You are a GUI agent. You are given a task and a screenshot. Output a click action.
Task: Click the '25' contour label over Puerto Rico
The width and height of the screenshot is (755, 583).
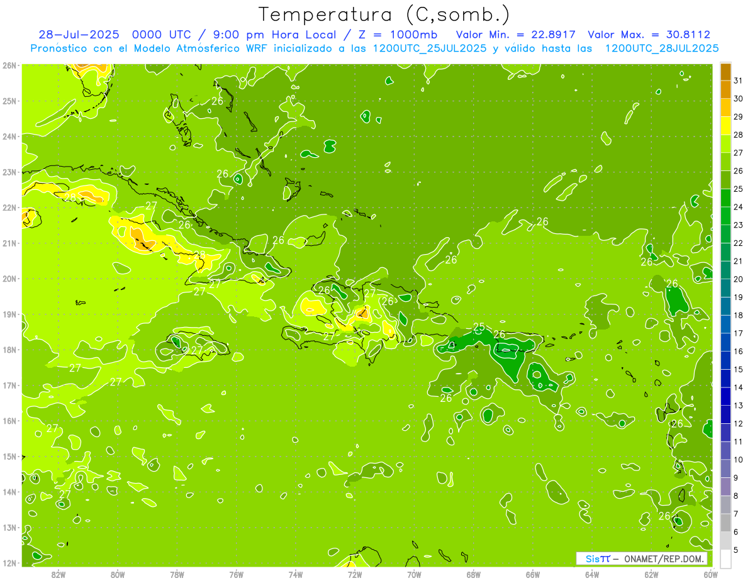coord(479,328)
